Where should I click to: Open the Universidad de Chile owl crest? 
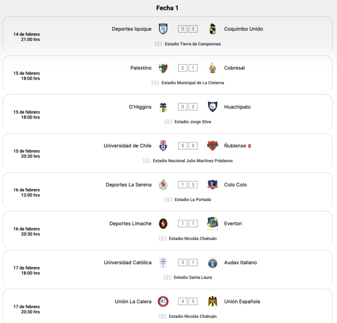coord(163,146)
